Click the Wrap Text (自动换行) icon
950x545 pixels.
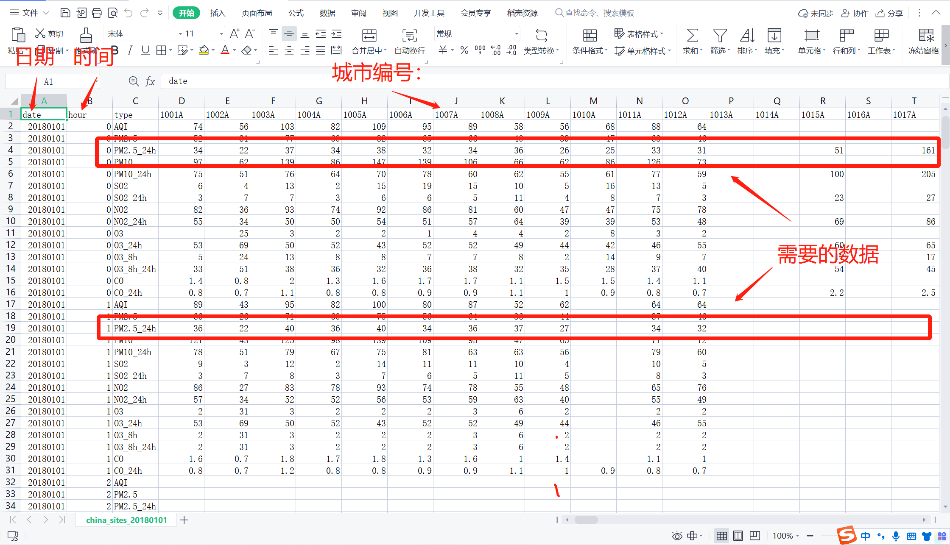[x=409, y=36]
